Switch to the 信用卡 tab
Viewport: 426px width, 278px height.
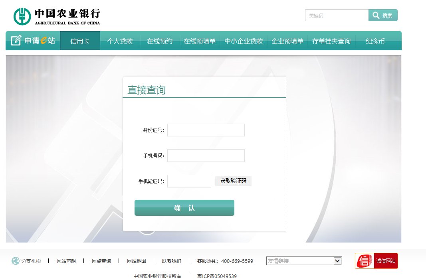coord(80,41)
